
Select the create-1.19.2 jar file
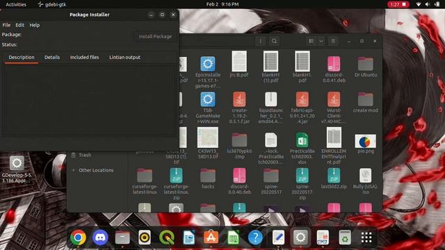239,108
